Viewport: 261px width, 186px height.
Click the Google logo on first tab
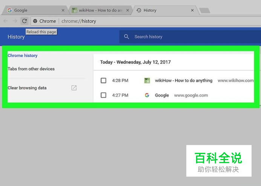pos(9,10)
